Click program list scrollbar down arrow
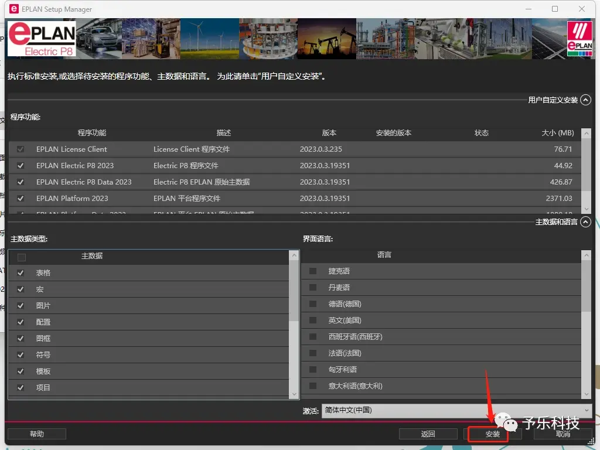This screenshot has width=600, height=450. [x=586, y=209]
